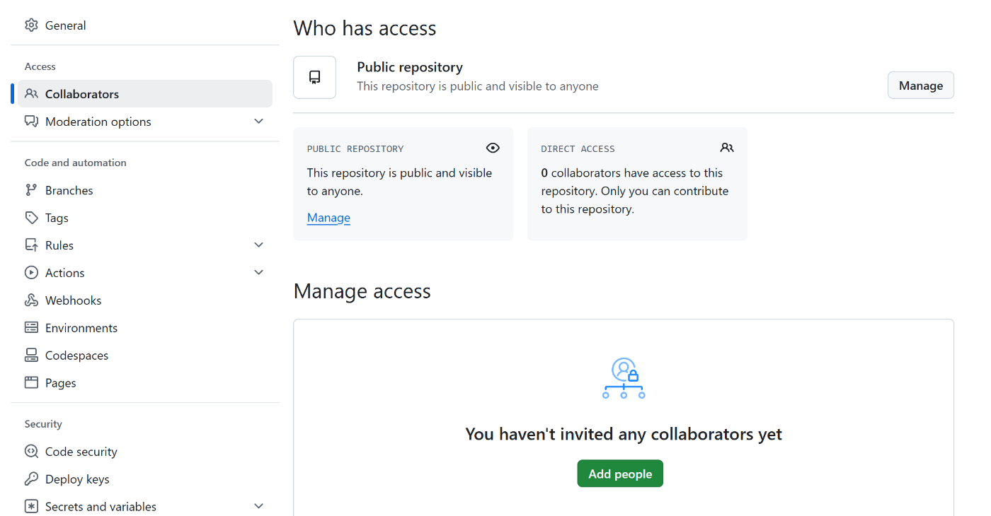The width and height of the screenshot is (991, 516).
Task: Open Moderation options menu item
Action: [145, 122]
